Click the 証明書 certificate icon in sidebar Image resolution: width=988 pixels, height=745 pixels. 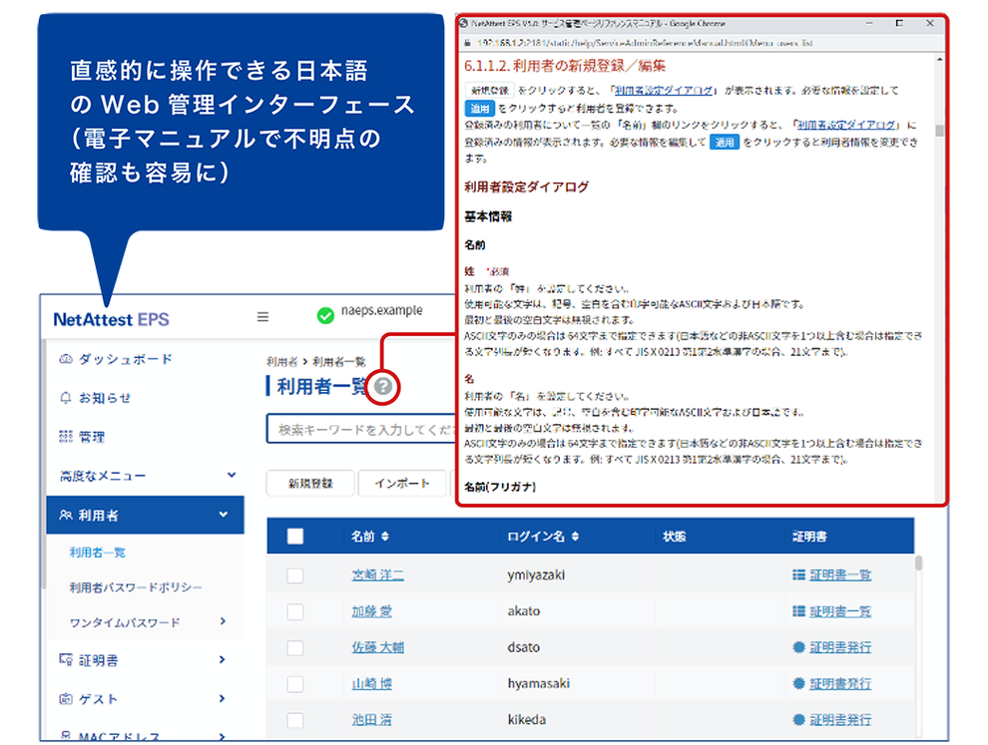coord(66,659)
